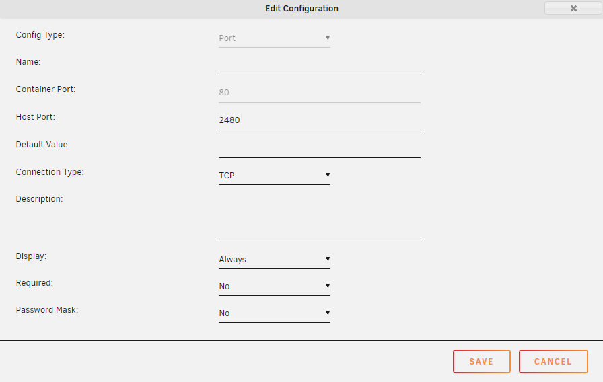
Task: Click the "Config Type:" label
Action: coord(40,35)
